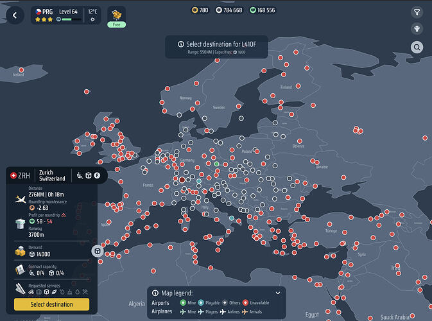
Task: Click the cargo box icon in ZRH header
Action: (x=89, y=175)
